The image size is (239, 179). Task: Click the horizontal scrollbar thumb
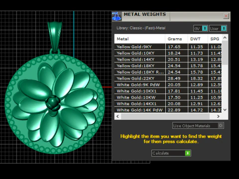[165, 116]
